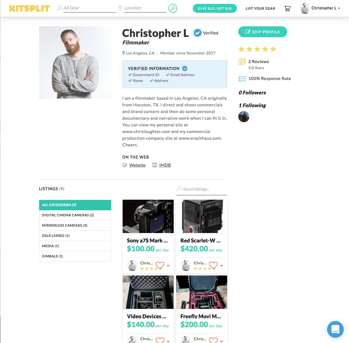The image size is (349, 343).
Task: Click the five-star rating display
Action: [x=257, y=49]
